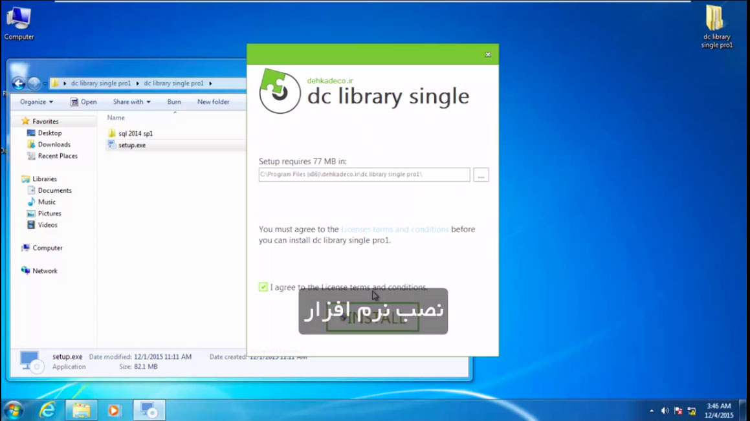Viewport: 750px width, 421px height.
Task: Click first dc library single pro1 breadcrumb
Action: pos(101,83)
